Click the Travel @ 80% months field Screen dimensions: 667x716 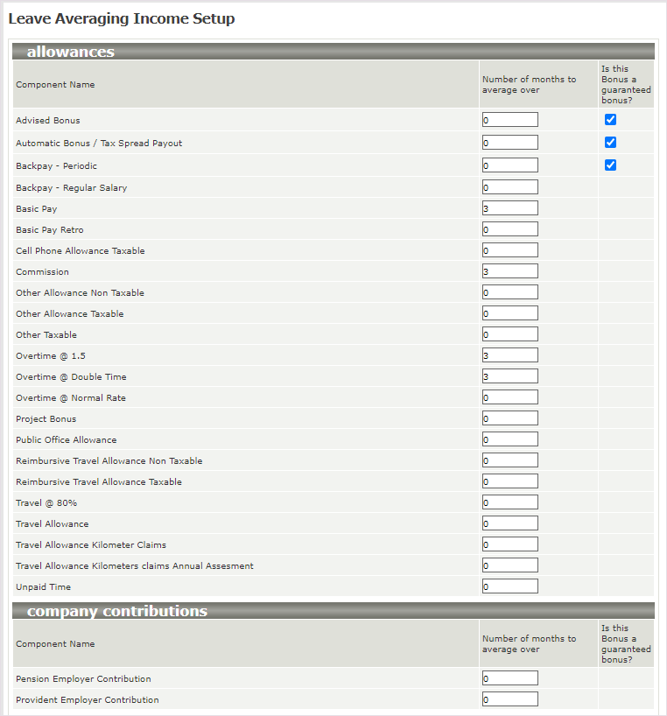509,502
